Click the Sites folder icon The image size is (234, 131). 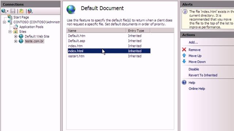(15, 32)
